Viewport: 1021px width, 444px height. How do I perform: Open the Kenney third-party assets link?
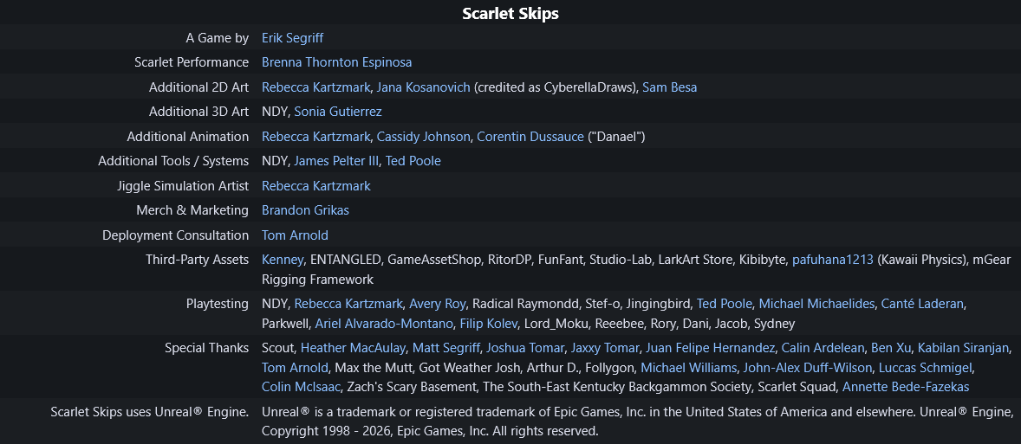point(283,260)
